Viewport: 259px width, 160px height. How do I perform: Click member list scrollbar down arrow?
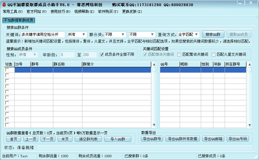pos(250,125)
